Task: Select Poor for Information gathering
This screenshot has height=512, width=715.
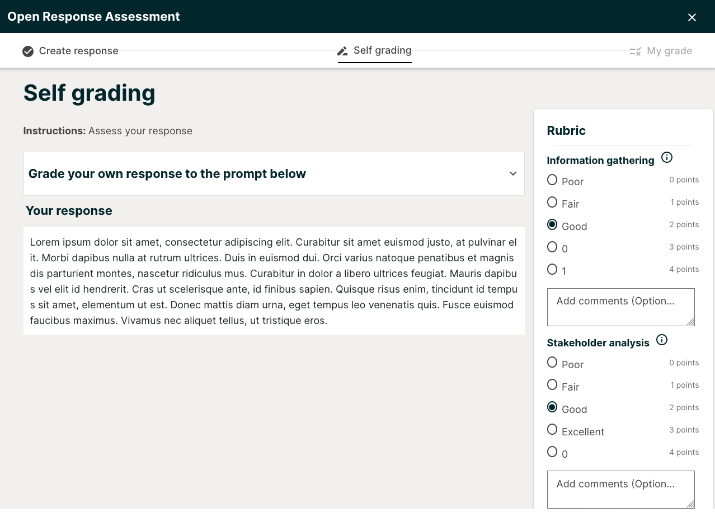Action: click(552, 179)
